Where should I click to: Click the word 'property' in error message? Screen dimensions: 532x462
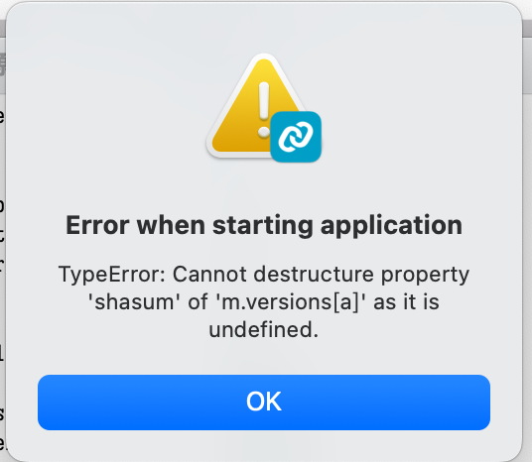click(x=425, y=275)
